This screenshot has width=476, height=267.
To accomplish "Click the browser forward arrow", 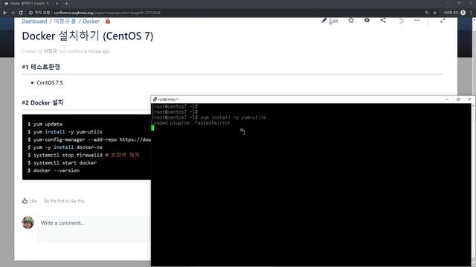I will [x=13, y=13].
